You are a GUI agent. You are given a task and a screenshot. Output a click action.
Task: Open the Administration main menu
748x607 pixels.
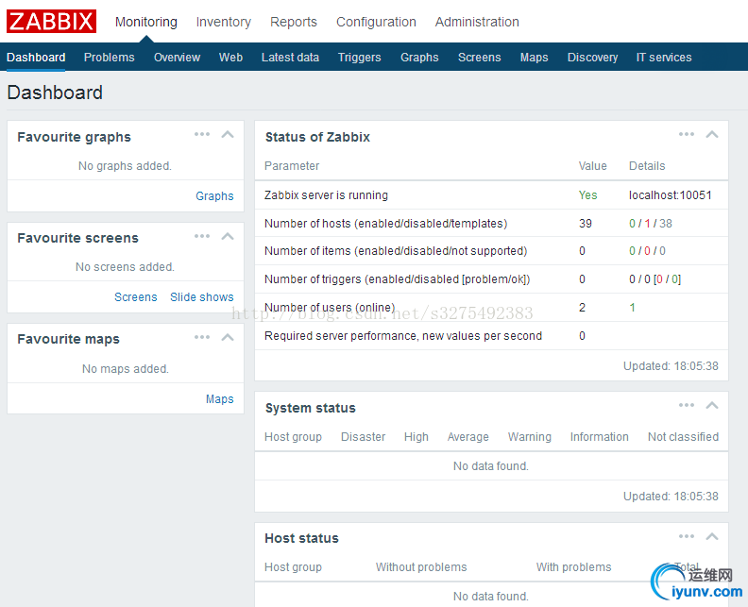pyautogui.click(x=477, y=22)
